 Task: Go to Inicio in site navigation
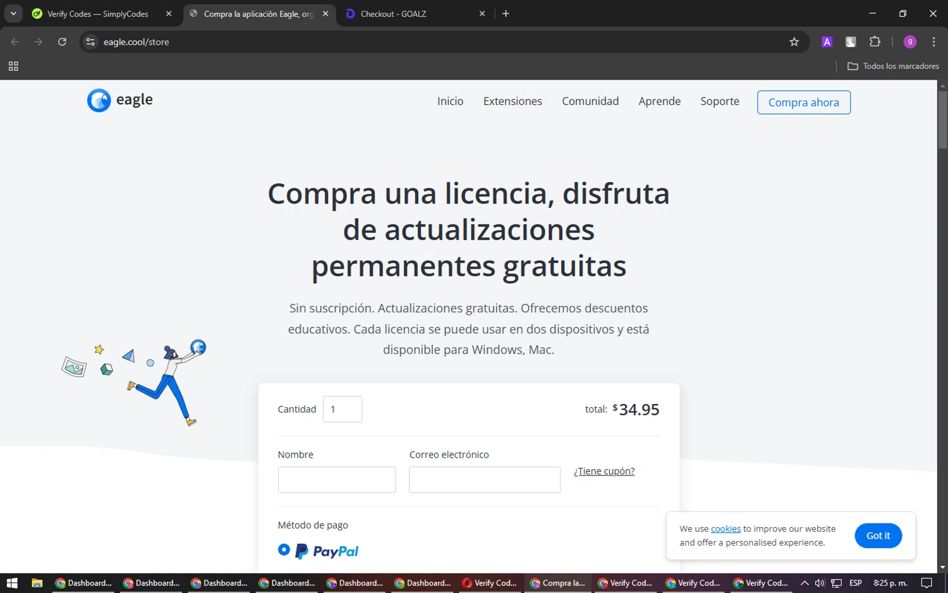click(450, 101)
